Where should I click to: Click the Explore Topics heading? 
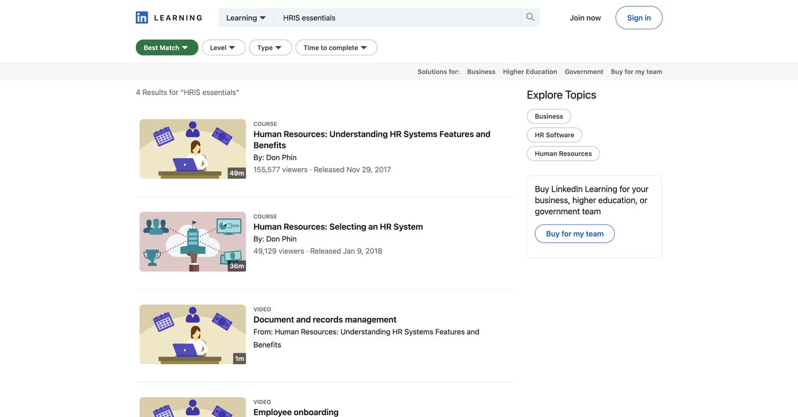click(561, 95)
